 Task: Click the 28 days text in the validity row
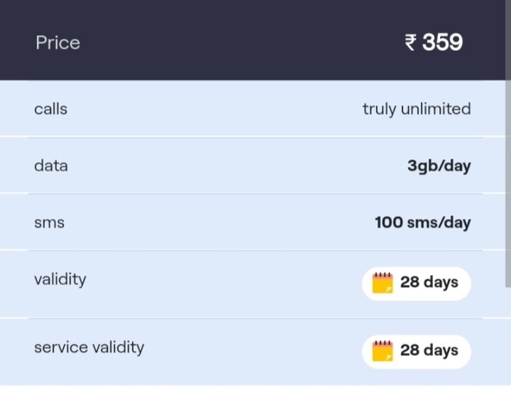429,282
